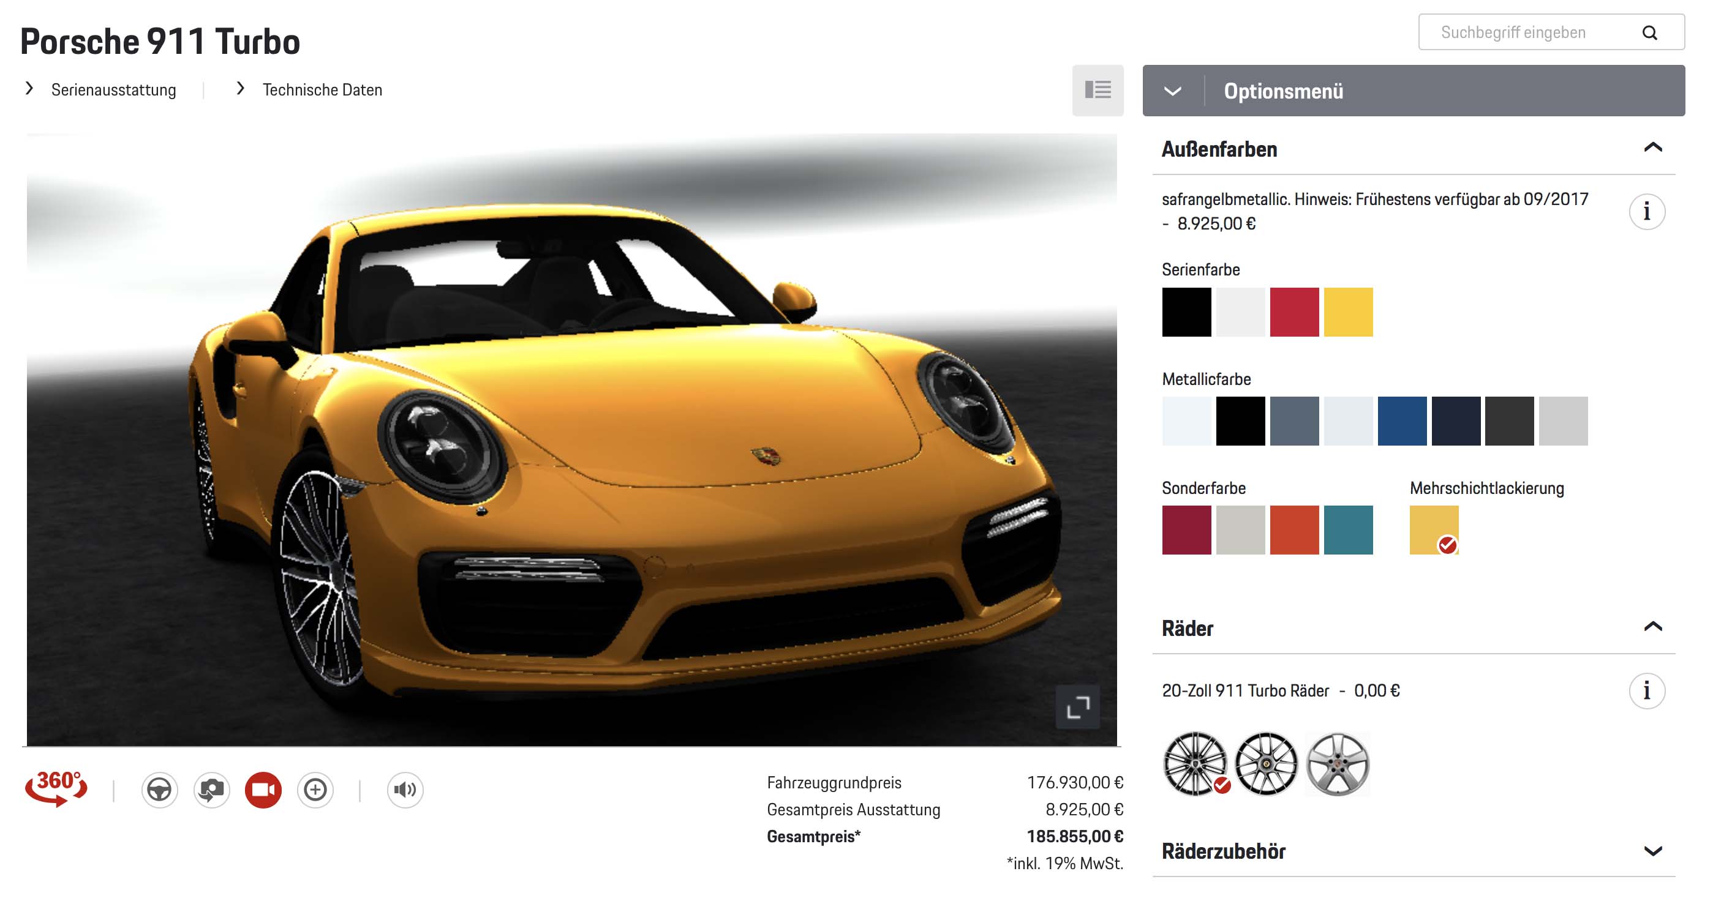Pick the bright blue Metallicfarbe swatch
The image size is (1732, 912).
click(x=1402, y=421)
